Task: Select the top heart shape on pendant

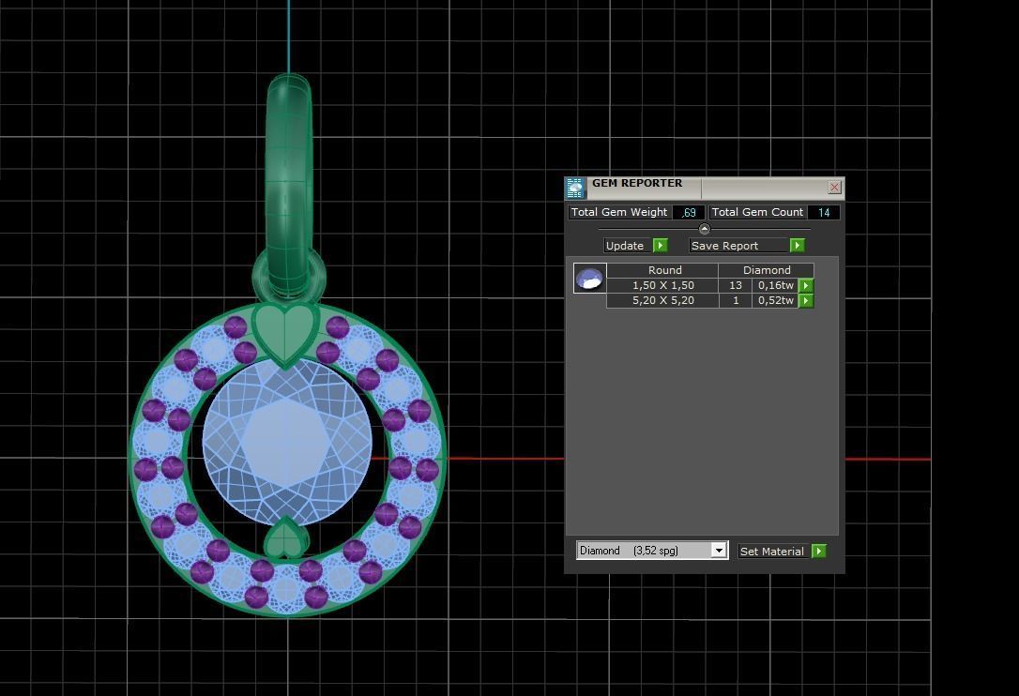Action: click(x=284, y=334)
